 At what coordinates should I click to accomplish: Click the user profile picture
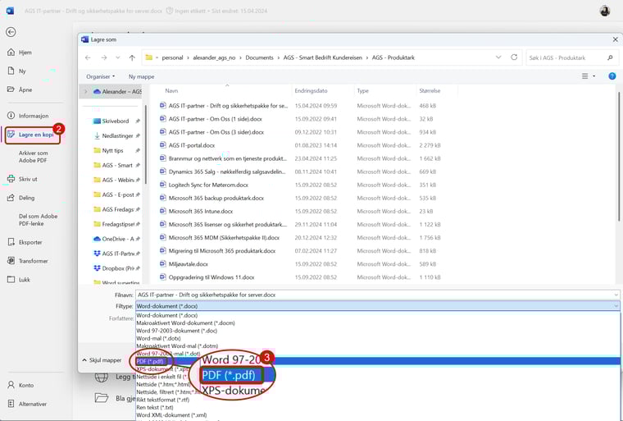[x=605, y=11]
